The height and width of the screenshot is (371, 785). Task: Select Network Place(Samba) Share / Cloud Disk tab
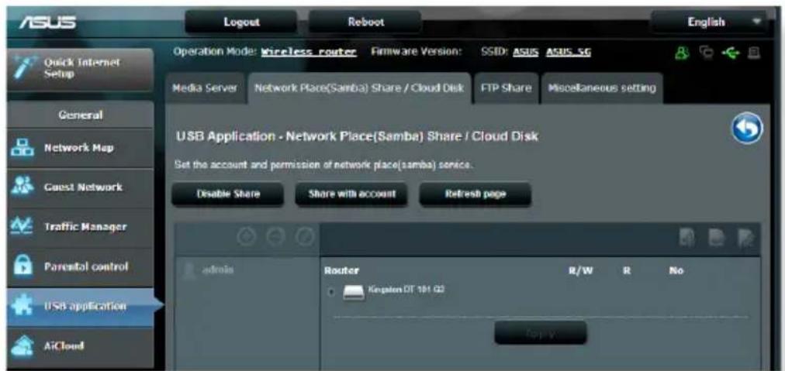pyautogui.click(x=359, y=88)
